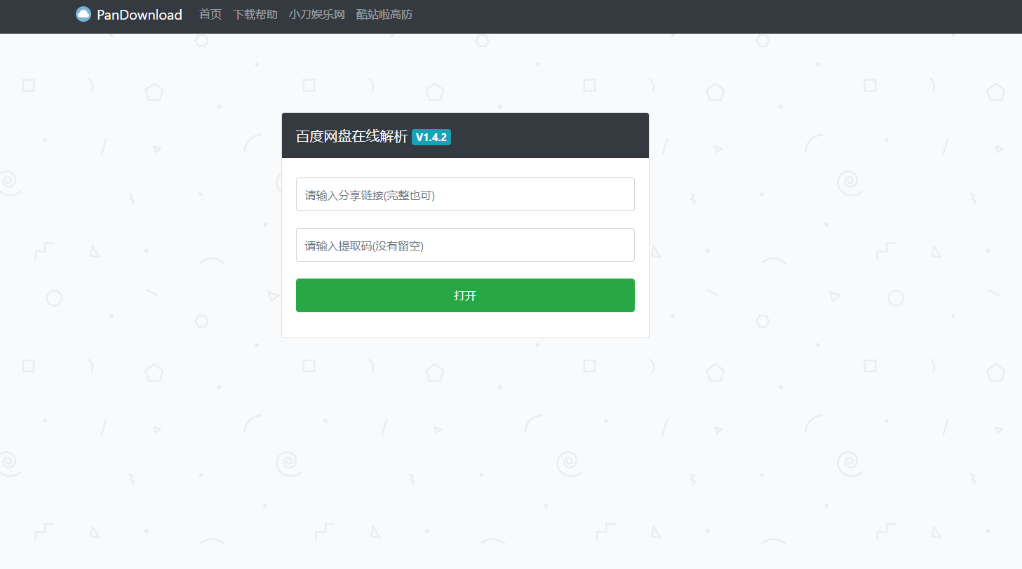1022x569 pixels.
Task: Open the 首页 navigation item
Action: (210, 13)
